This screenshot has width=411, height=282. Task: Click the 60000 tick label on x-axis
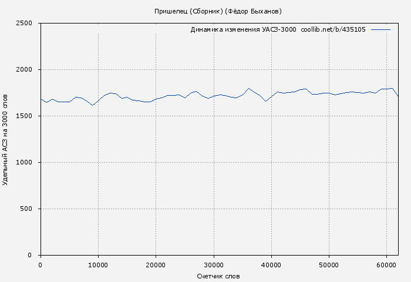(386, 264)
